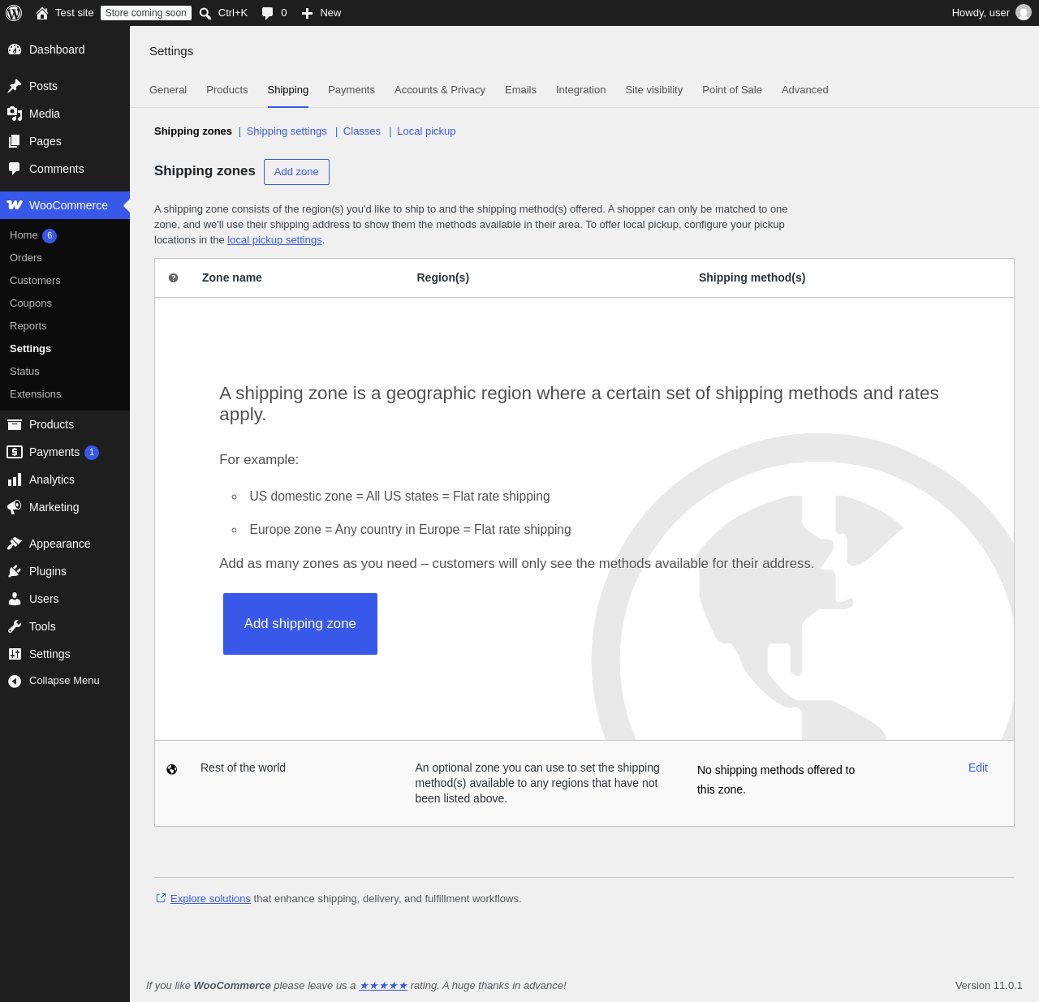Click the Howdy, user account menu

(x=991, y=13)
